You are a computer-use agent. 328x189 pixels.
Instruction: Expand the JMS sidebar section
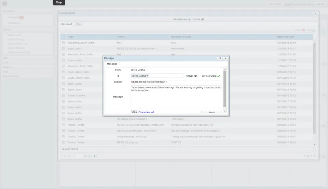point(5,58)
